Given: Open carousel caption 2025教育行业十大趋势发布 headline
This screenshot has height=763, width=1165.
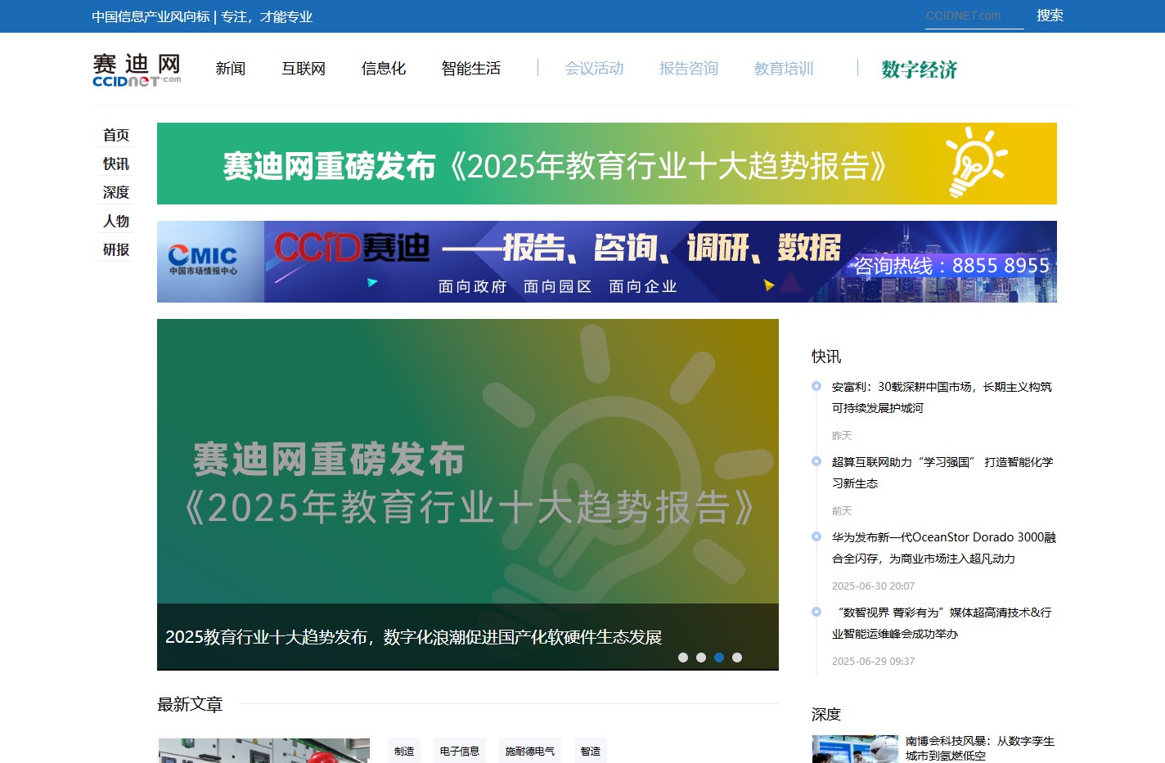Looking at the screenshot, I should coord(413,637).
